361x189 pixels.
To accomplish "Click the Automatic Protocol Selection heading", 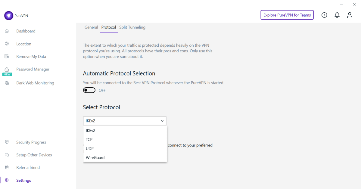I will [x=119, y=73].
